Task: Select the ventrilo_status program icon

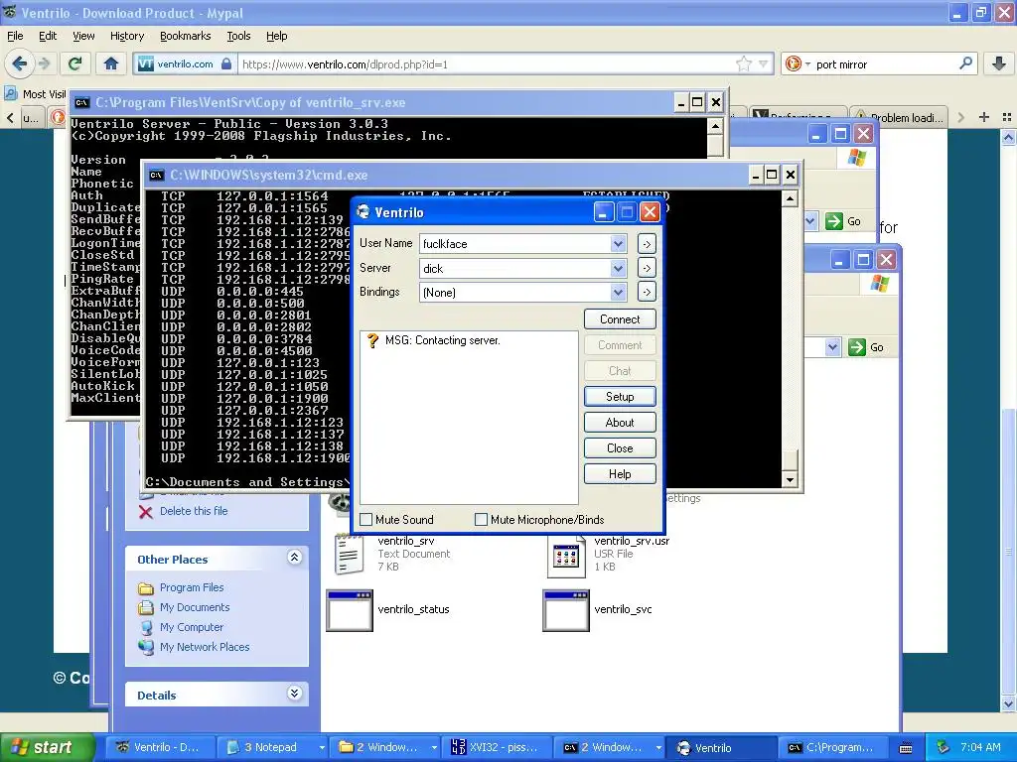Action: 350,610
